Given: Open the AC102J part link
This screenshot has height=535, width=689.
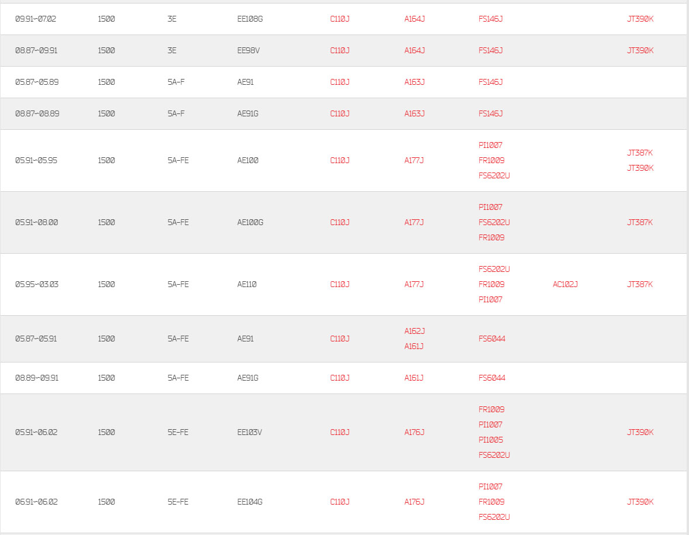Looking at the screenshot, I should pos(565,284).
